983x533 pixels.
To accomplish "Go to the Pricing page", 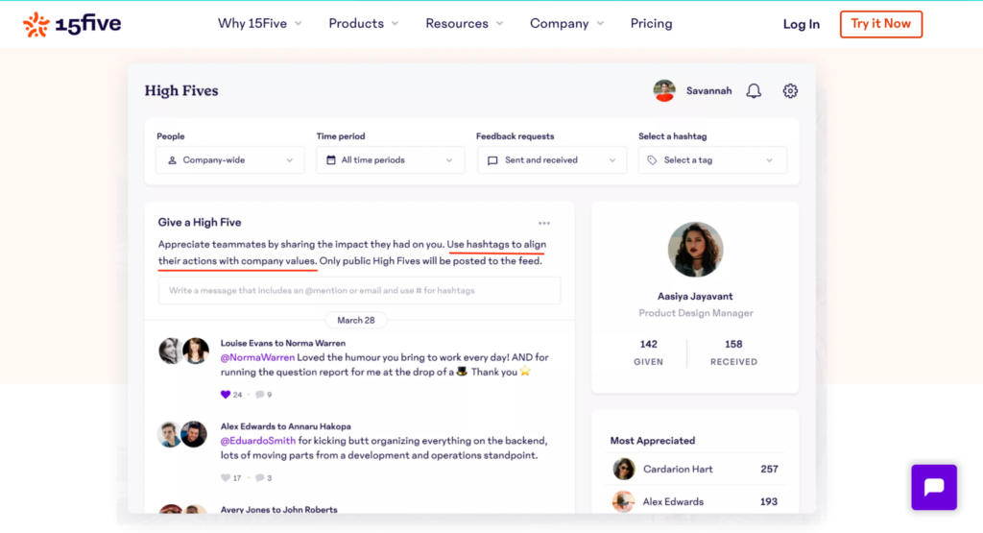I will [652, 24].
